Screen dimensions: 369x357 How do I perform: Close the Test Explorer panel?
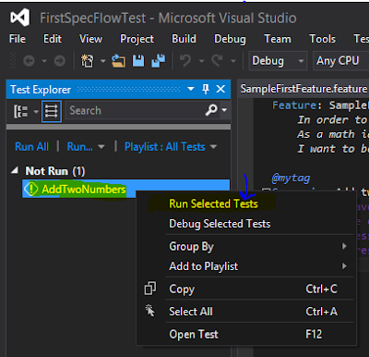[220, 89]
